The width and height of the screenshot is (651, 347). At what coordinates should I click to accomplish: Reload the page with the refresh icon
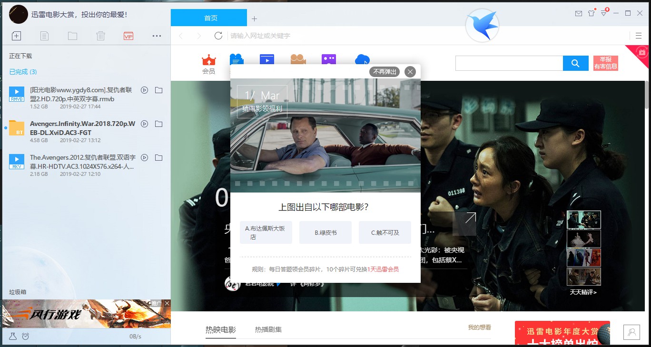point(218,36)
